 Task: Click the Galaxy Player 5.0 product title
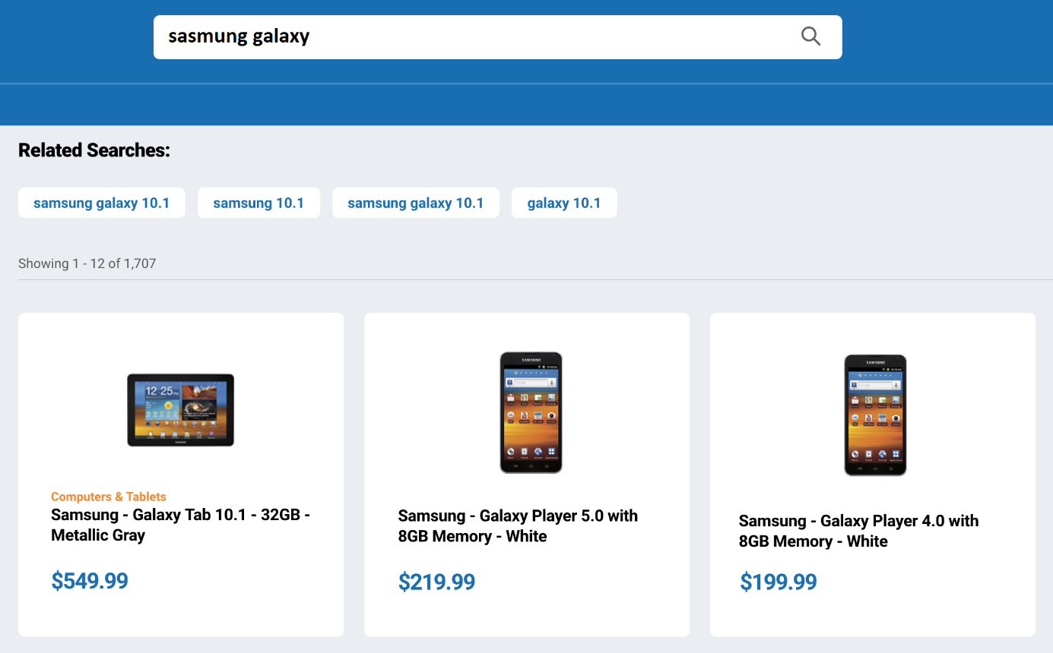(518, 526)
